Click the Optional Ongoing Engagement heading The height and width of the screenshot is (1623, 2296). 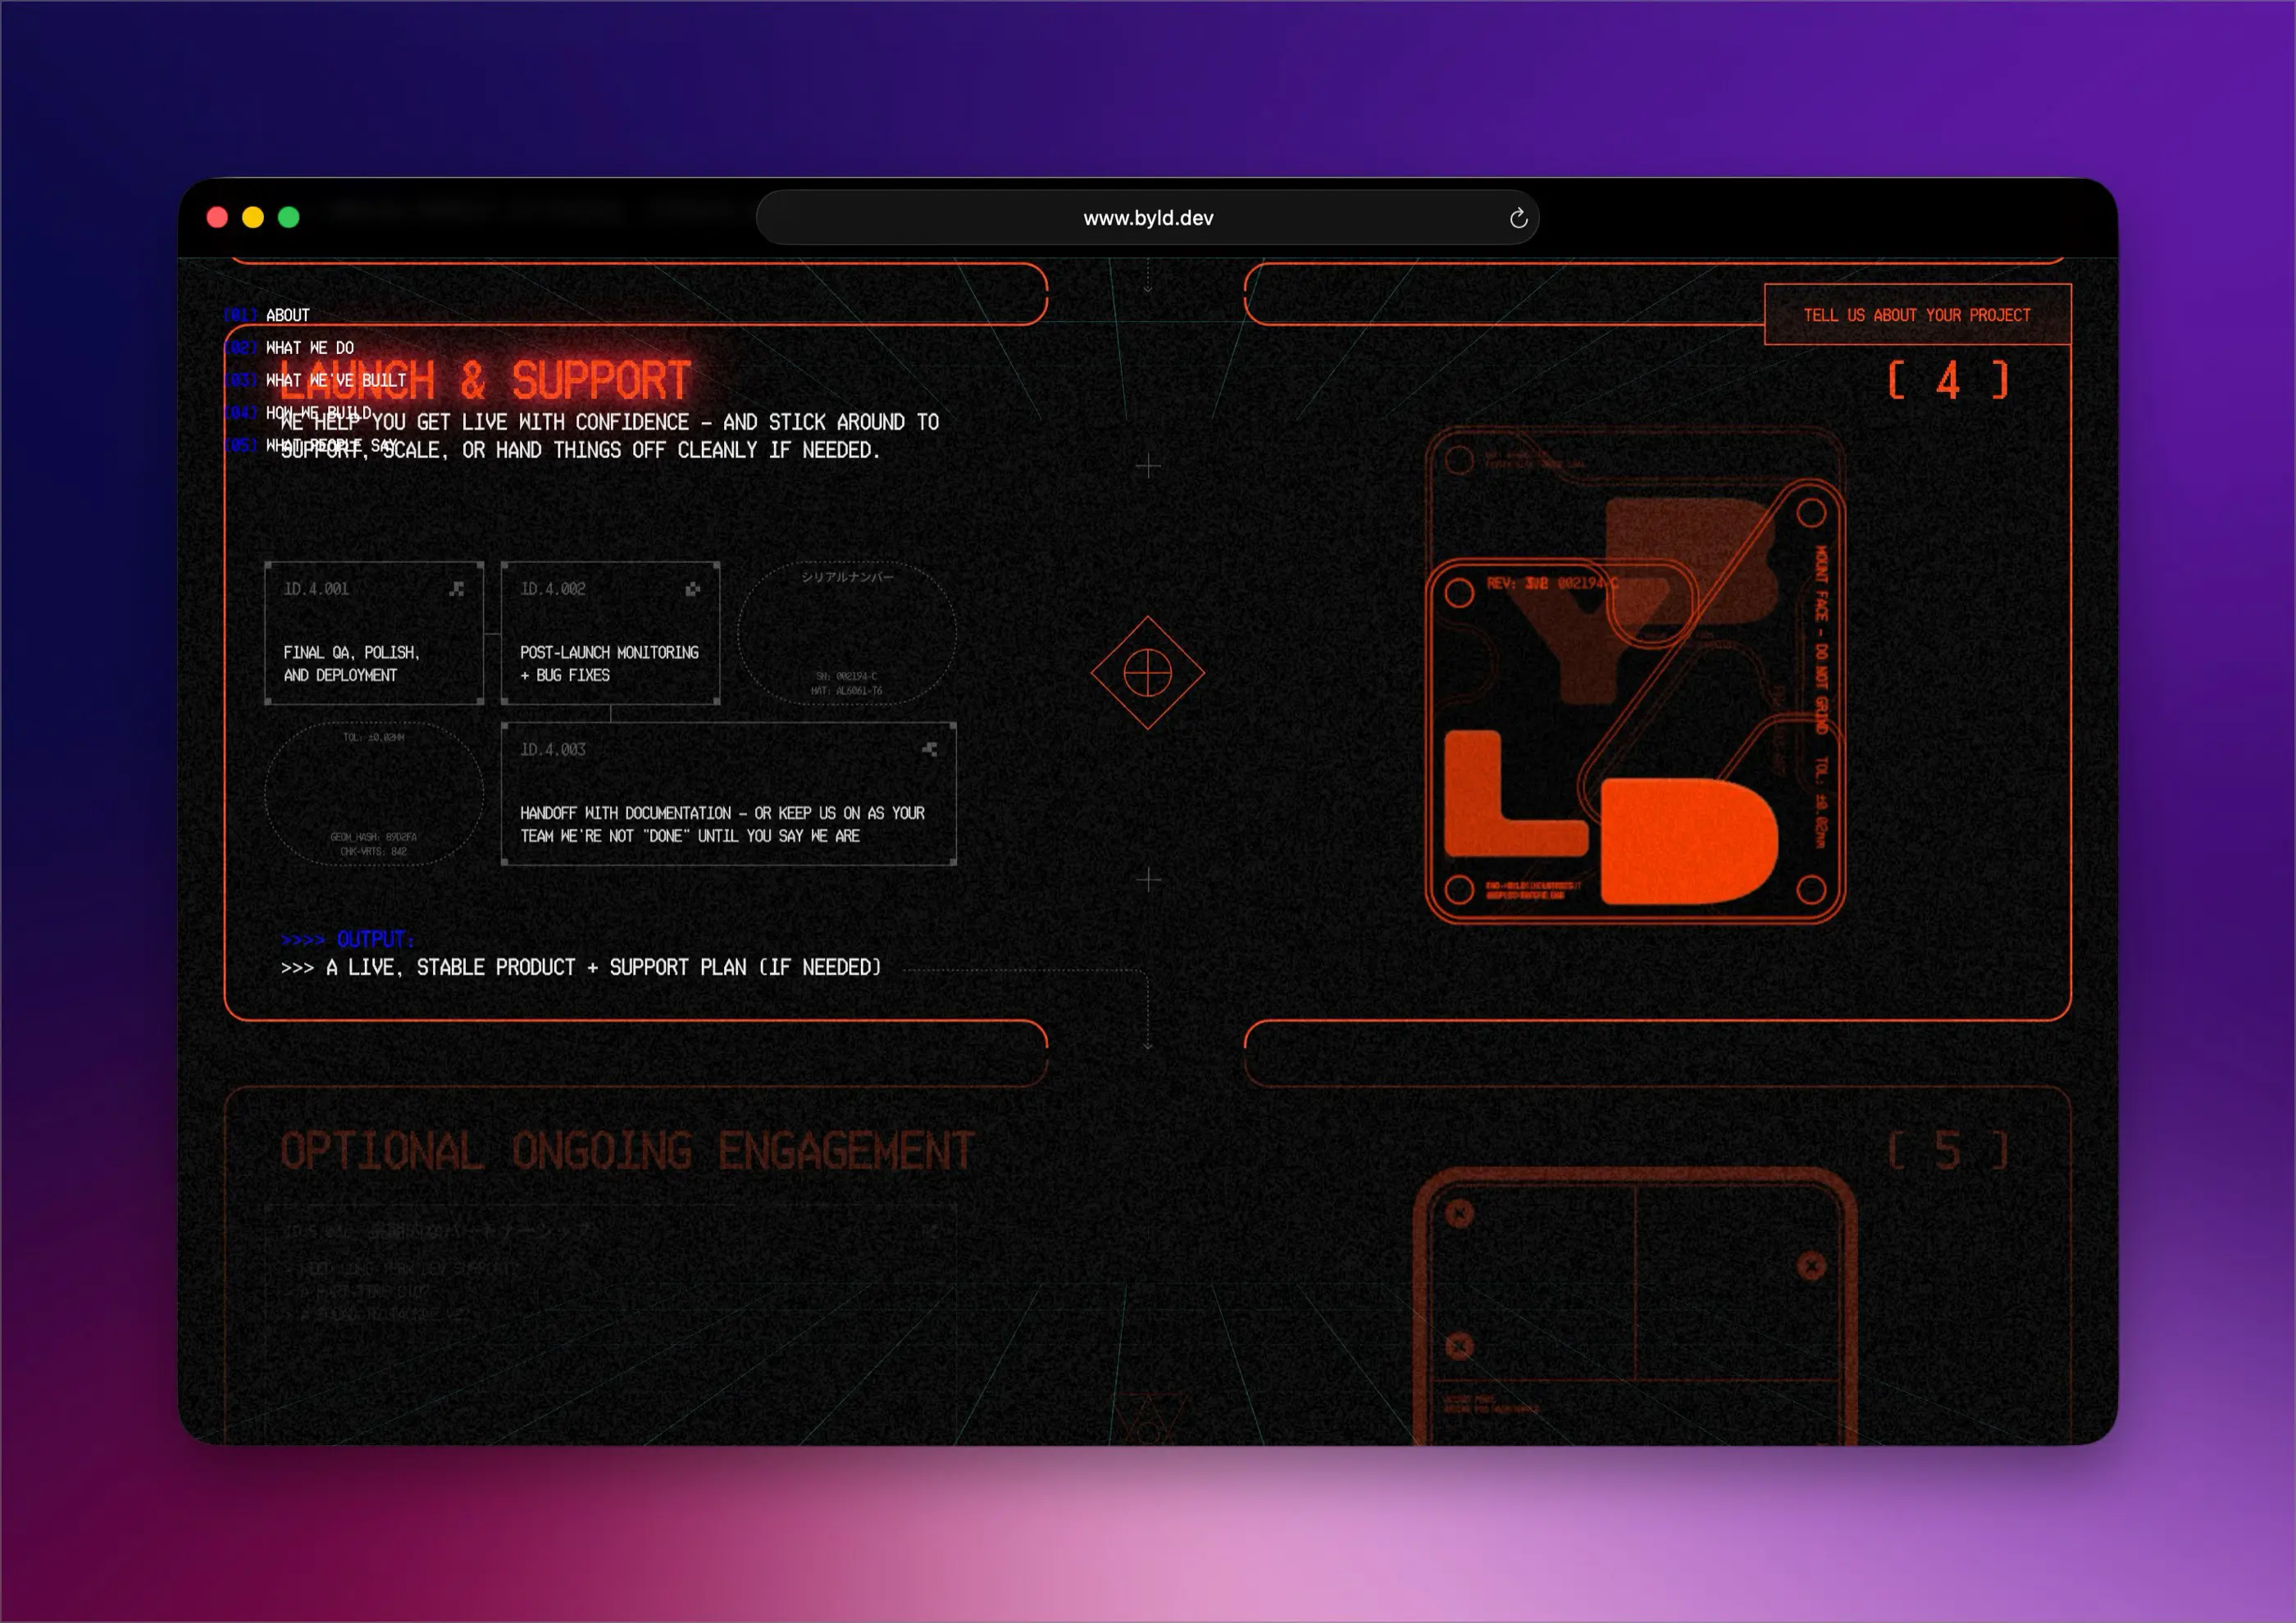[627, 1150]
